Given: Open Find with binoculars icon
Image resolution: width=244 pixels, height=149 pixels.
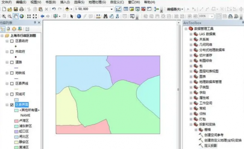Looking at the screenshot, I should coord(105,16).
